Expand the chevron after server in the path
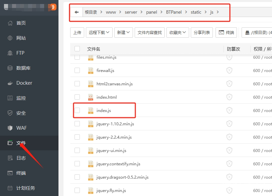 [x=142, y=12]
